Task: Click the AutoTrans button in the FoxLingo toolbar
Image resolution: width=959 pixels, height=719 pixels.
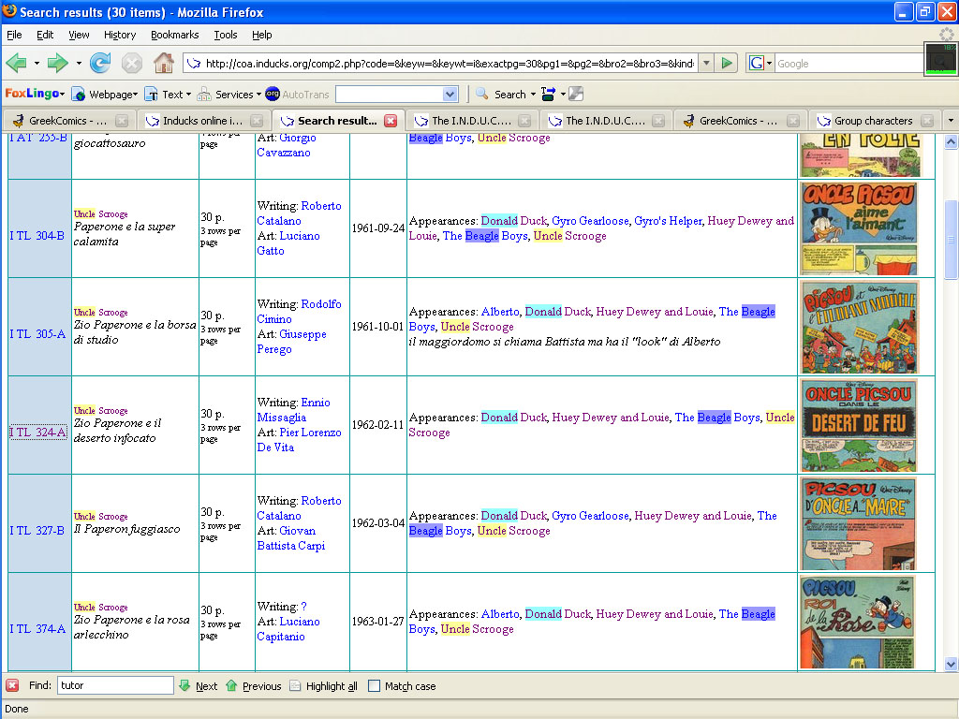Action: [298, 95]
